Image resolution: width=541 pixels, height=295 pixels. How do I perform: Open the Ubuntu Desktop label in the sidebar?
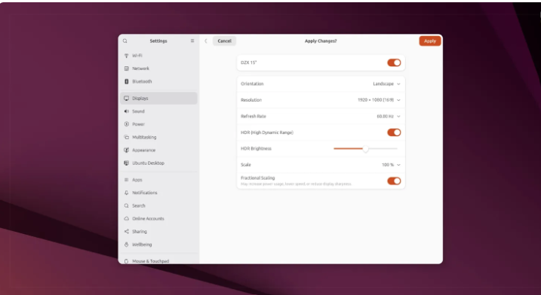[x=149, y=163]
